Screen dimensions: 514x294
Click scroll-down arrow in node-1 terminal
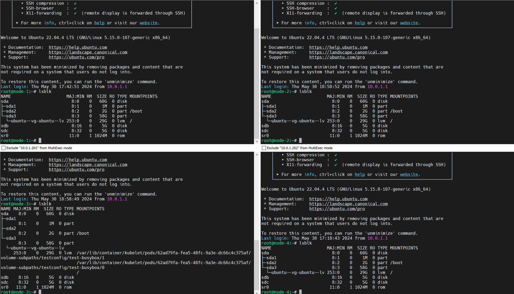point(257,141)
